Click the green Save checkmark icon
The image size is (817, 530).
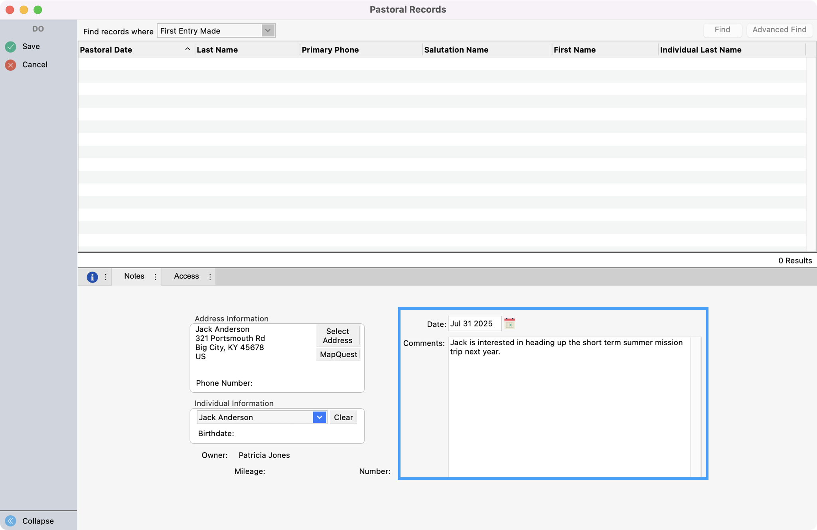[10, 46]
